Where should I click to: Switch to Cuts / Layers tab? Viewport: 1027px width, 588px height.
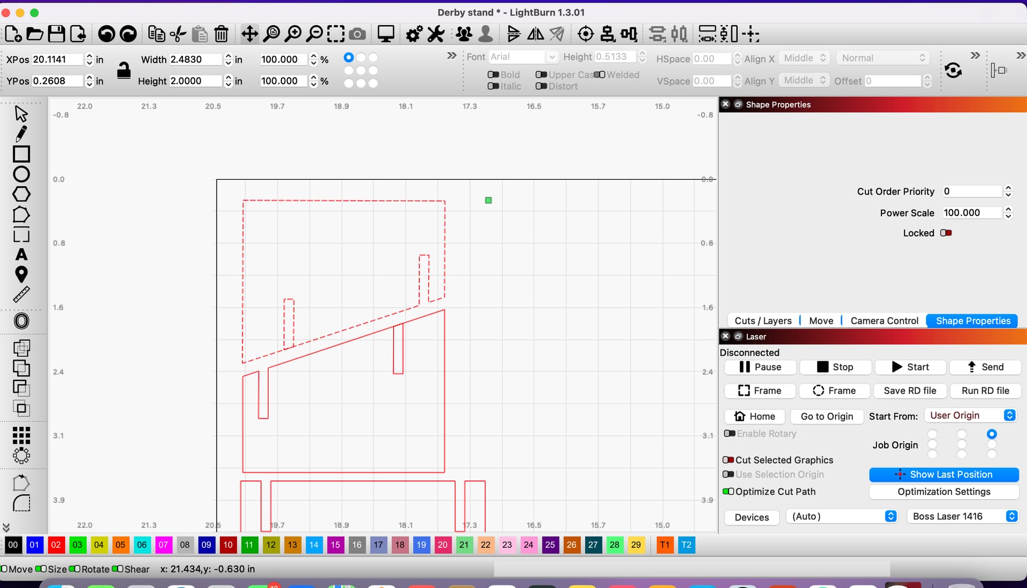coord(763,320)
